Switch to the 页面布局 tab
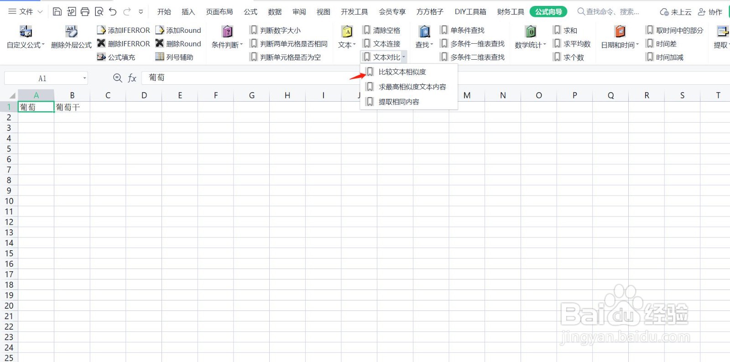This screenshot has height=362, width=730. 219,12
